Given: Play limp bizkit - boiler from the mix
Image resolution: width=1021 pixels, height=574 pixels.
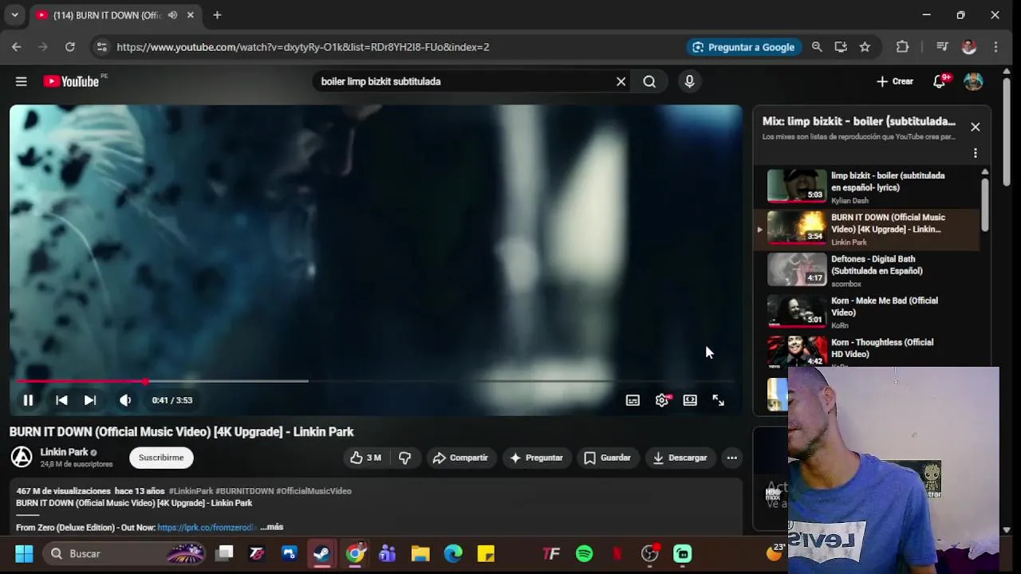Looking at the screenshot, I should [867, 187].
